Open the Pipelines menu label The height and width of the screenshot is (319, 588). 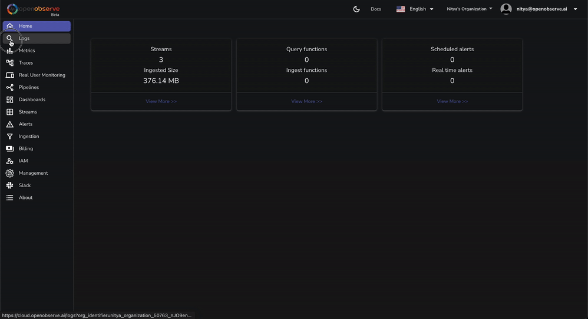[29, 87]
